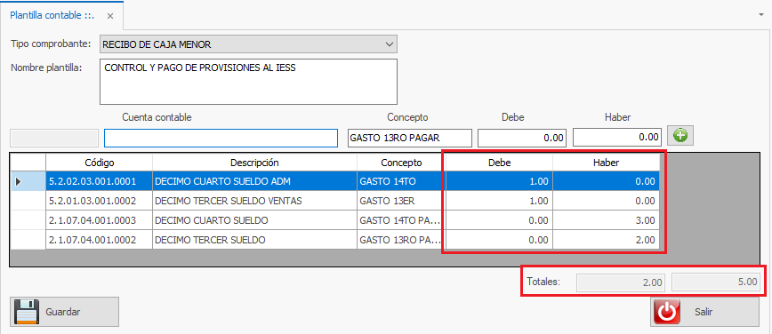Screen dimensions: 772x334
Task: Click the Totales Haber field 5.00
Action: pyautogui.click(x=716, y=282)
